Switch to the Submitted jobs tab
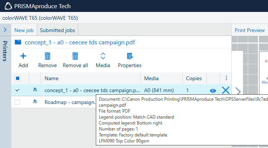268x148 pixels. (x=57, y=30)
